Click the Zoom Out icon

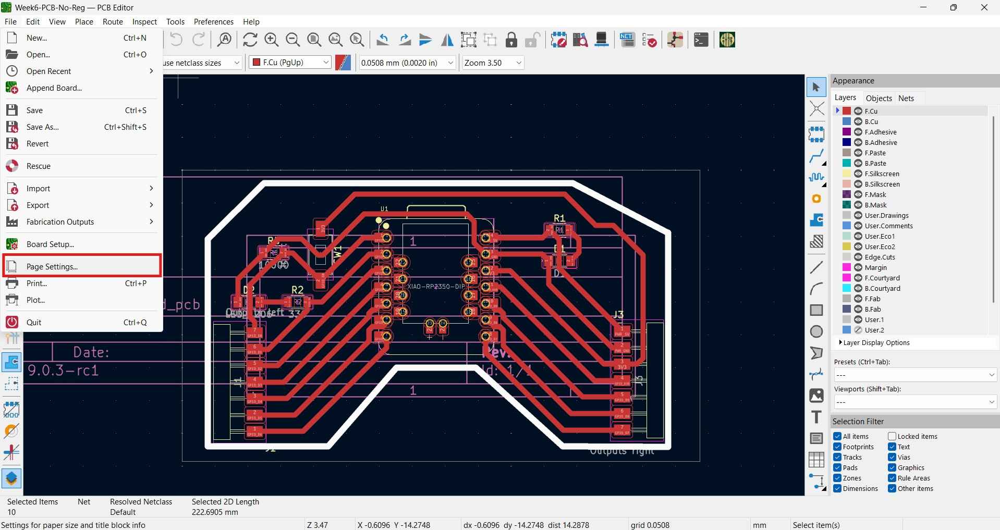point(293,40)
